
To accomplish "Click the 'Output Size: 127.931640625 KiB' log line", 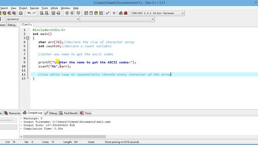I will (48, 125).
